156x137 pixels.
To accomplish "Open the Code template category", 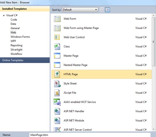I will [14, 19].
